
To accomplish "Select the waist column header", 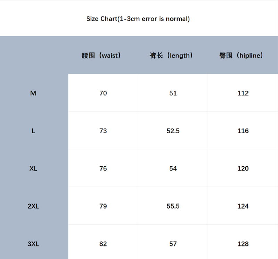I will pyautogui.click(x=101, y=56).
